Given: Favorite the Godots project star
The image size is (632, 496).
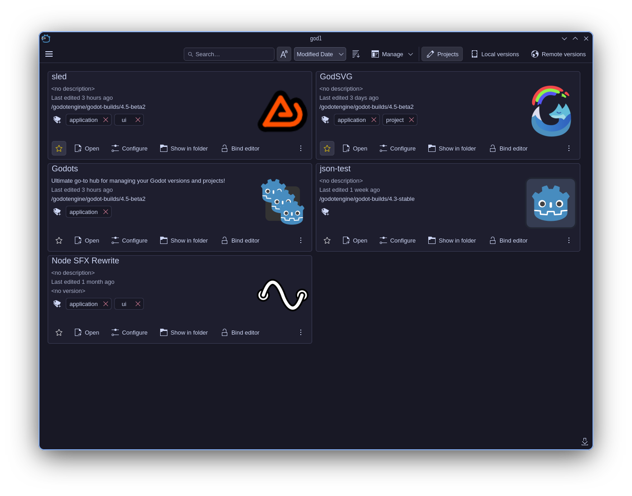Looking at the screenshot, I should (59, 240).
